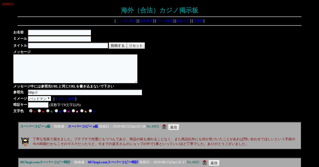
Task: Click the green color square swatch
Action: 52,112
